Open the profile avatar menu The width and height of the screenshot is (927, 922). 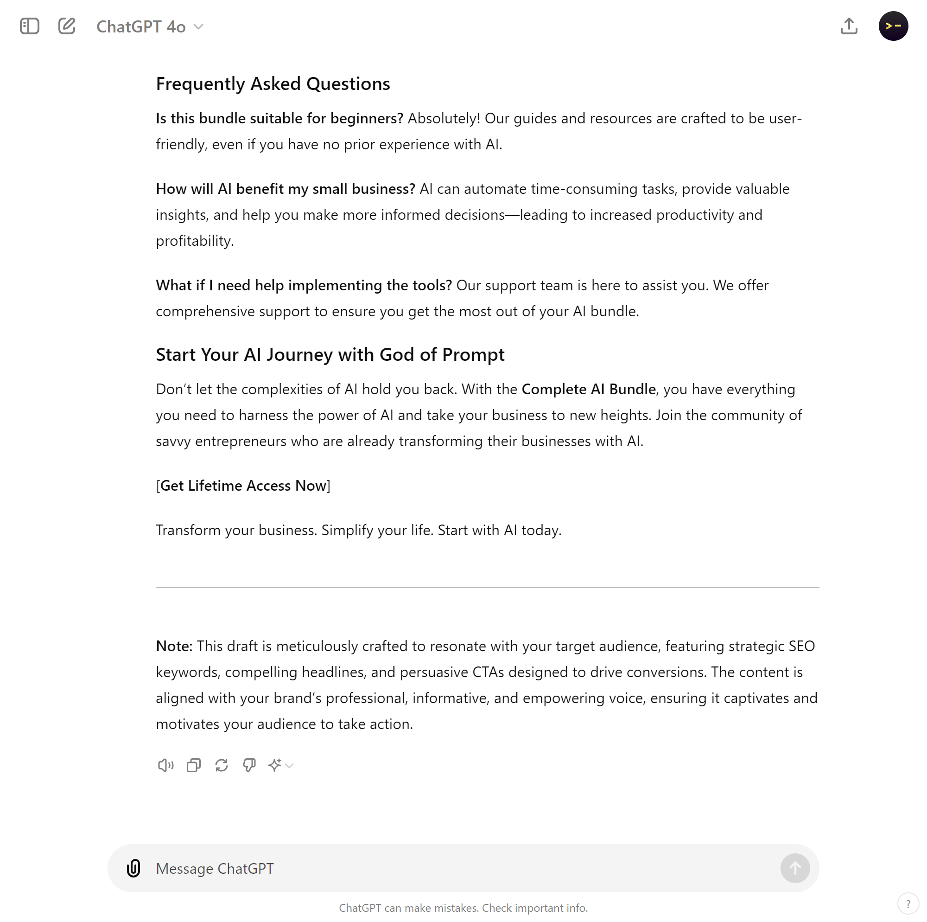(893, 26)
